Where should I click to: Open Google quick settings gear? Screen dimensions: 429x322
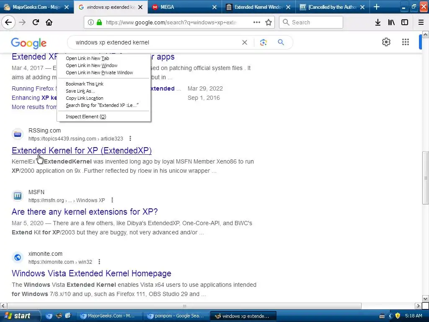[x=386, y=42]
